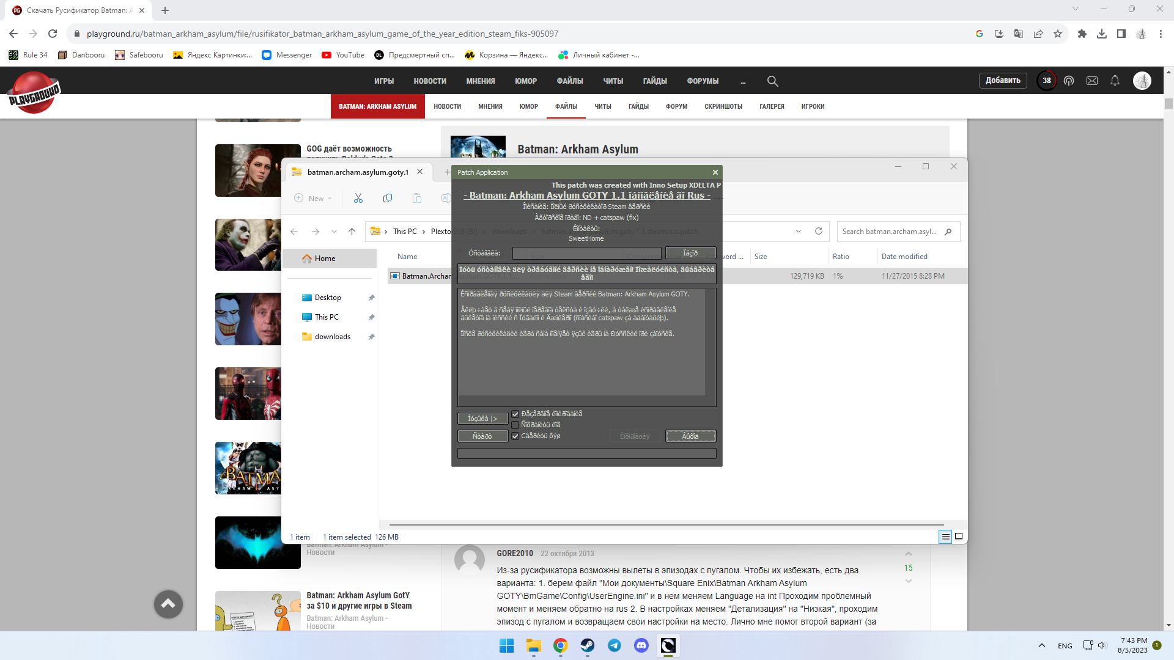Toggle the third checkbox in patch dialog
1174x660 pixels.
pos(515,436)
